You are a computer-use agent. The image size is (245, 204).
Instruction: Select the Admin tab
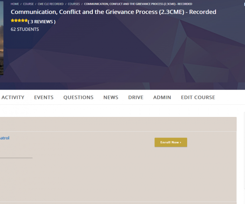pyautogui.click(x=162, y=97)
